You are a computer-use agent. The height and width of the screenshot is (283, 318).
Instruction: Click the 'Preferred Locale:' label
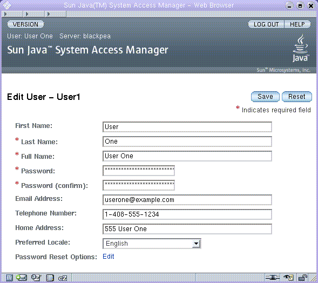43,242
